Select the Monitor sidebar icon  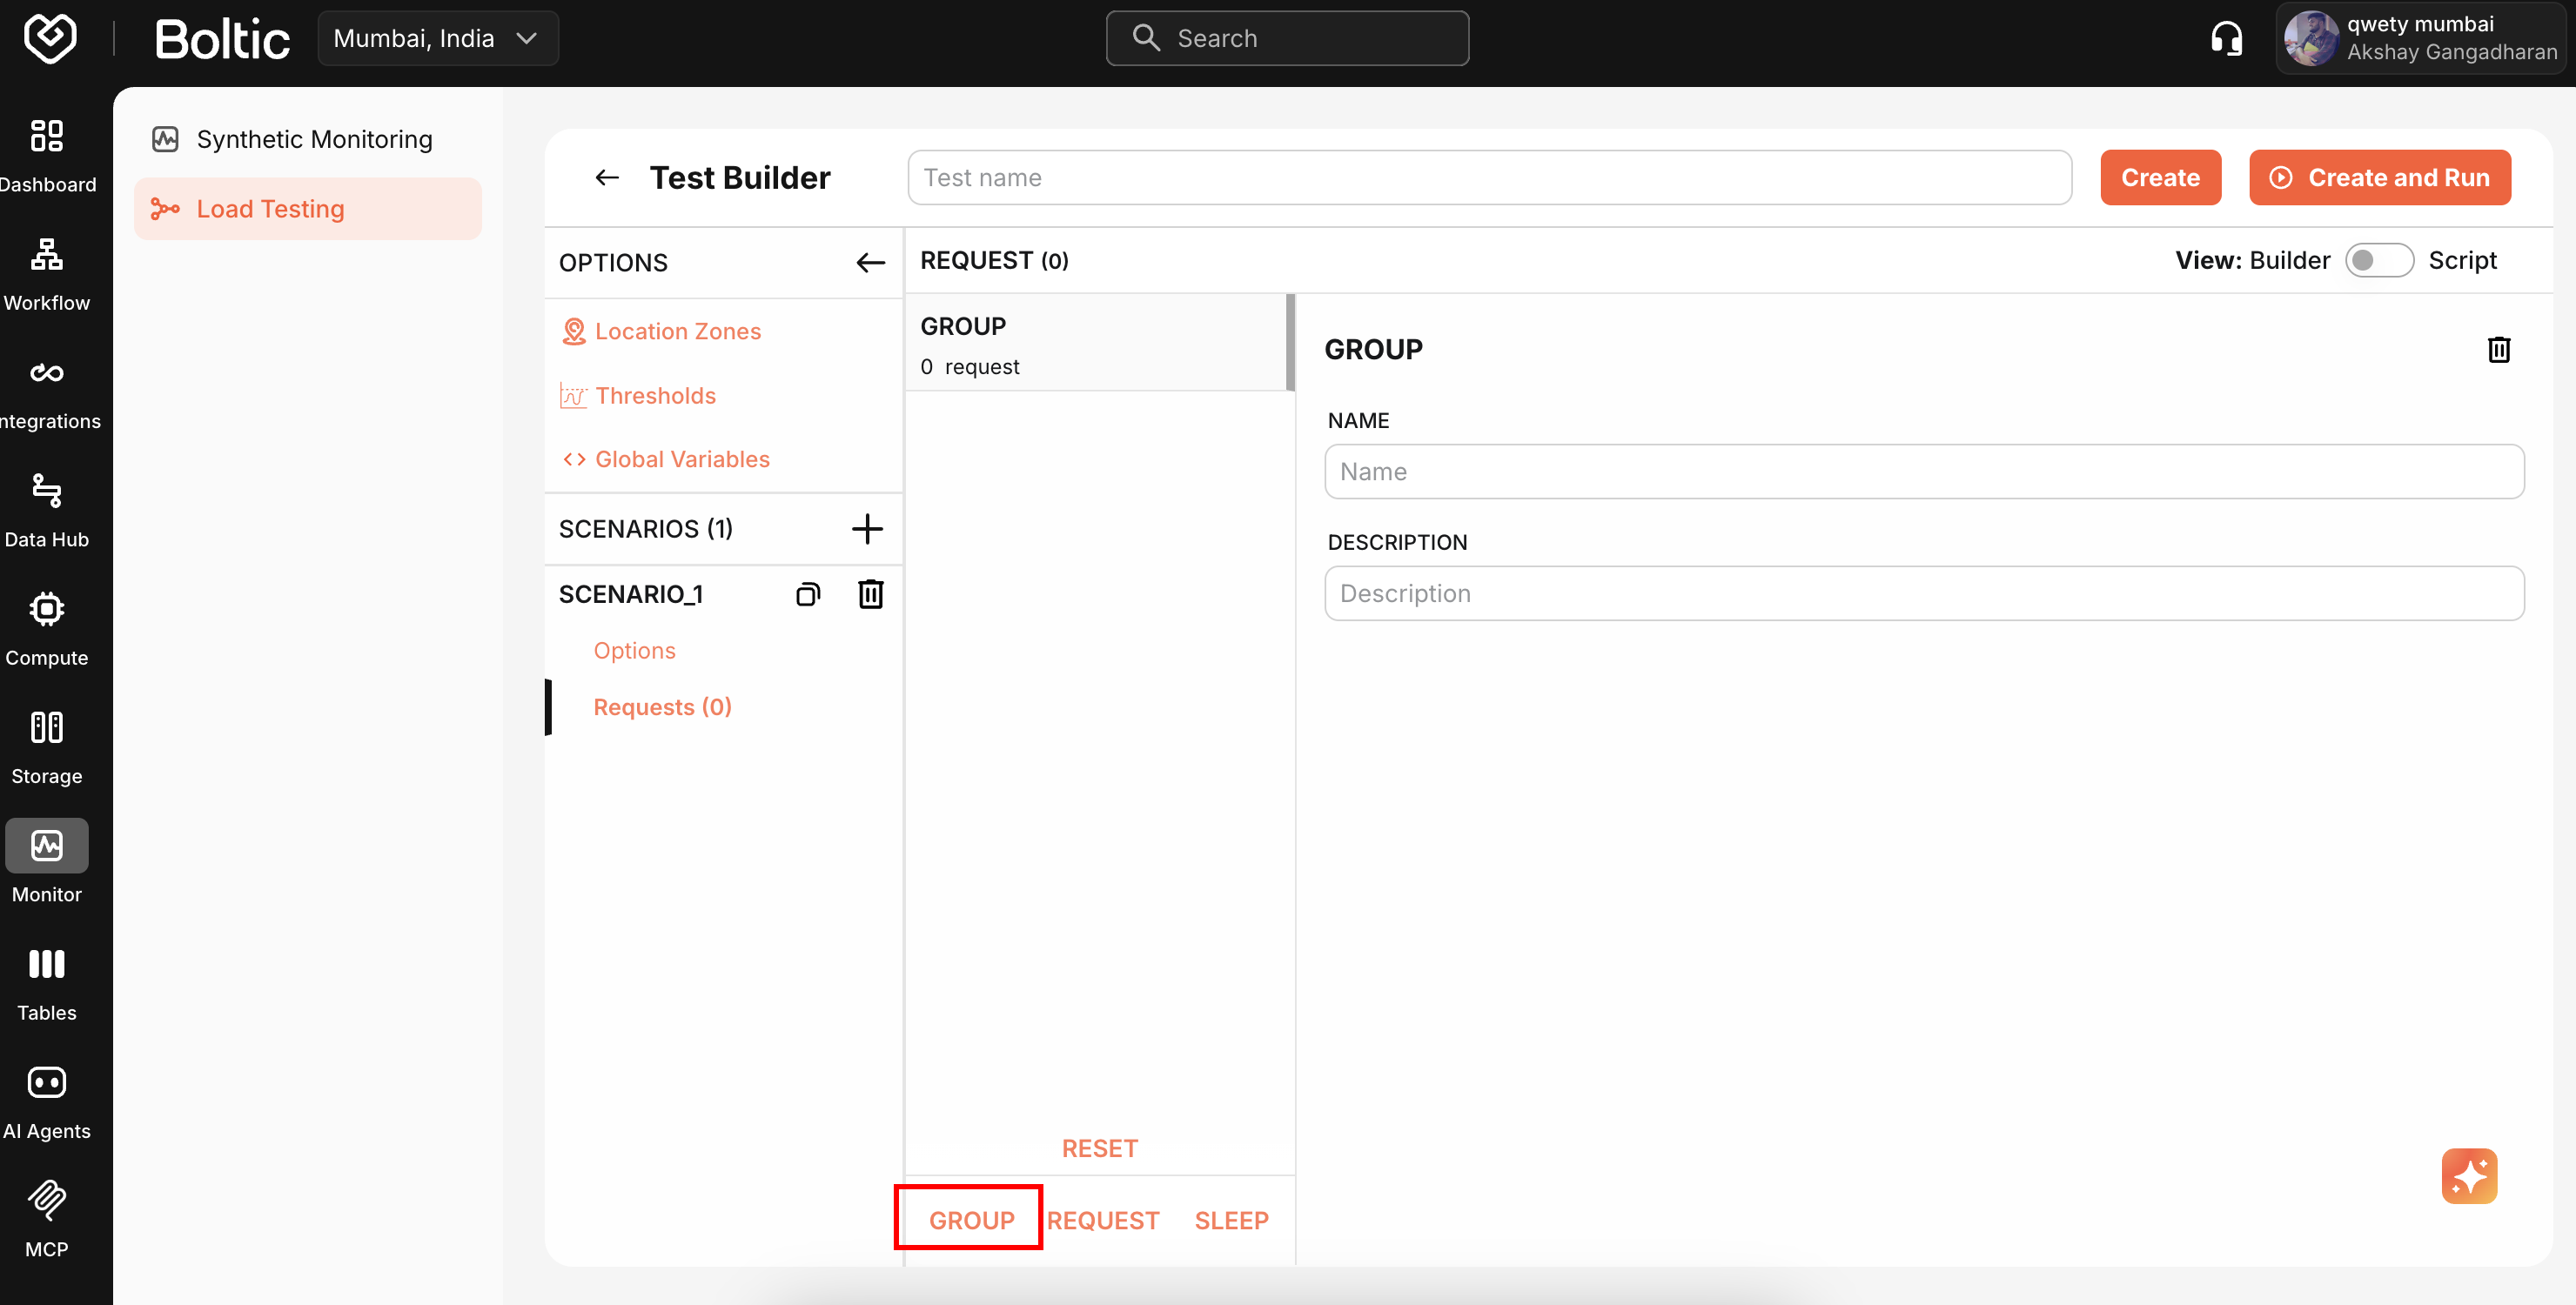[47, 858]
